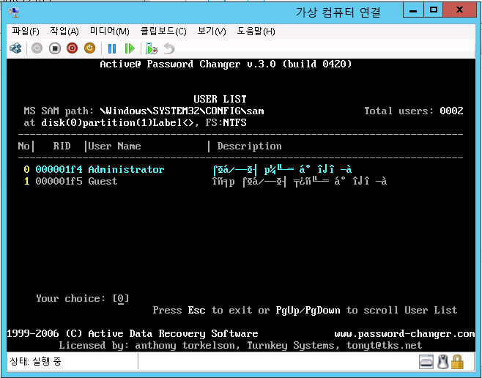Screen dimensions: 482x378
Task: Open the 파일(F) menu
Action: (26, 31)
